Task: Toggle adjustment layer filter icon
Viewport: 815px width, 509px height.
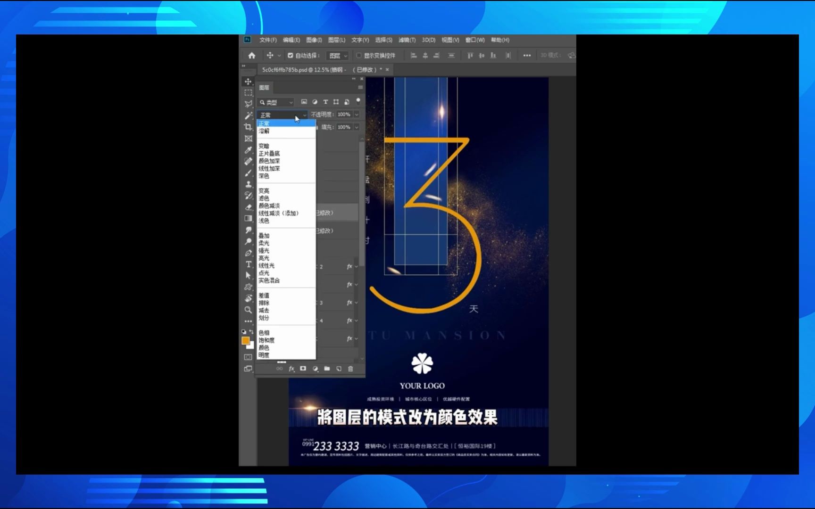Action: click(315, 102)
